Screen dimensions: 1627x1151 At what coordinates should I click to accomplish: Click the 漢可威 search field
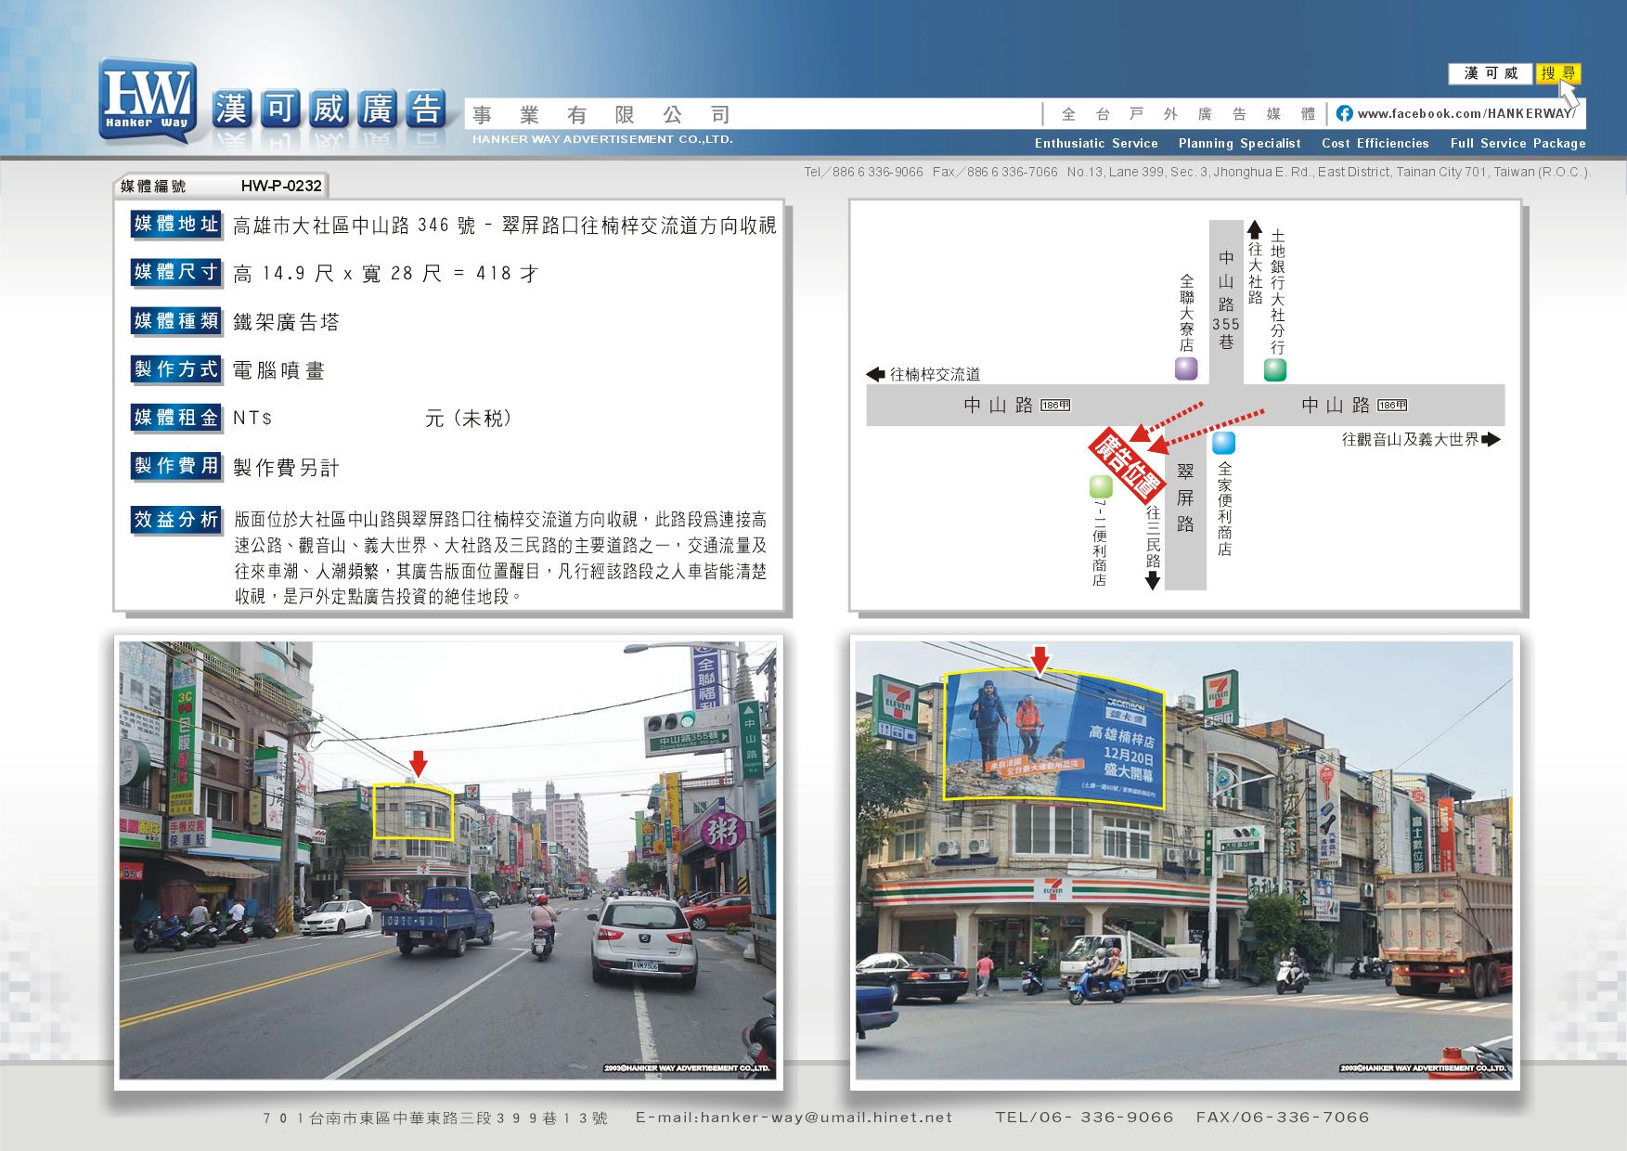pyautogui.click(x=1491, y=73)
